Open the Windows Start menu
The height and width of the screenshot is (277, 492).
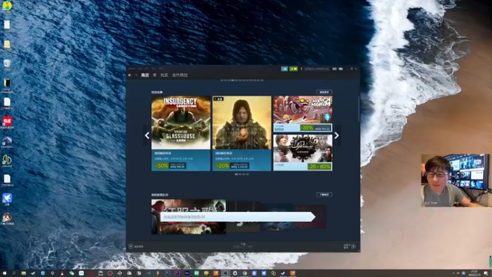point(4,273)
